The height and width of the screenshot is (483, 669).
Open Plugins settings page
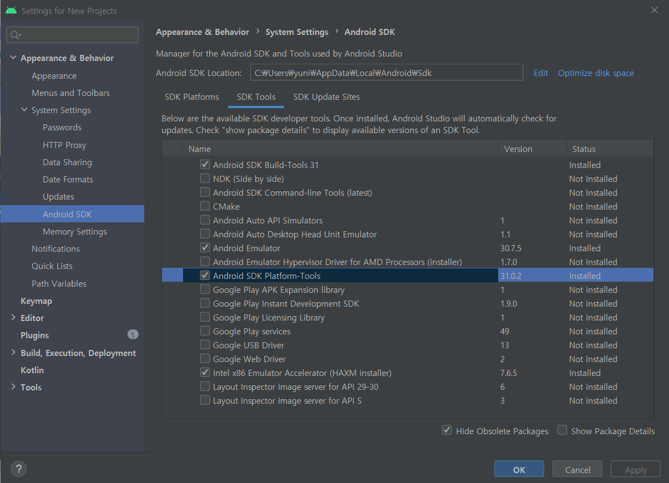[x=34, y=335]
